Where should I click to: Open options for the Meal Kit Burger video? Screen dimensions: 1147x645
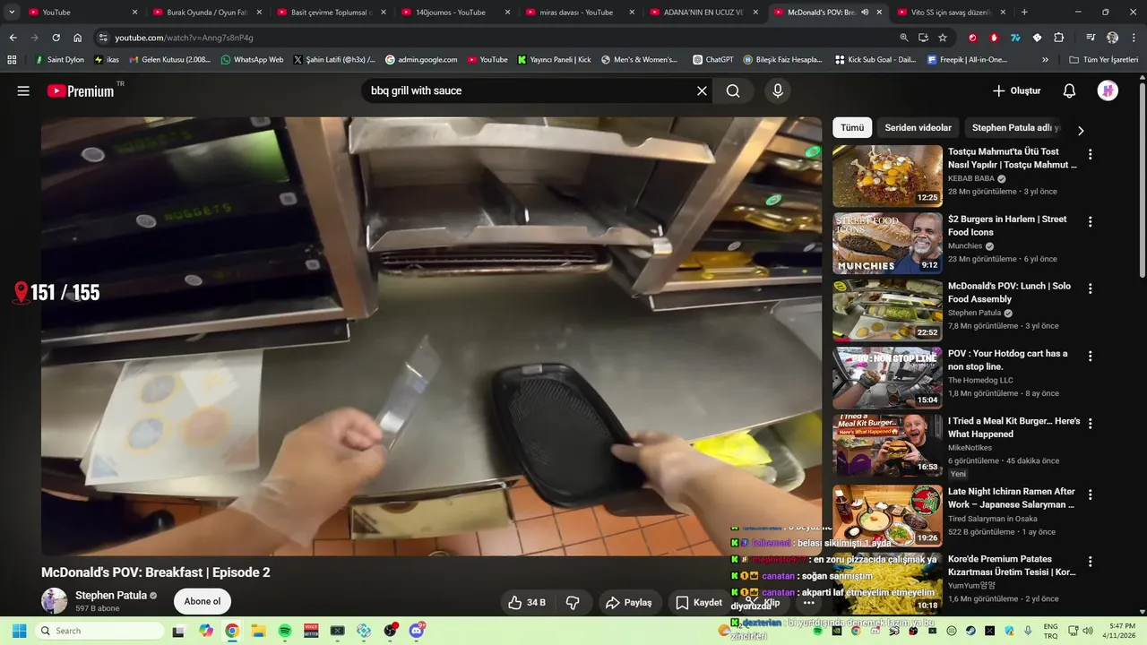pyautogui.click(x=1090, y=423)
